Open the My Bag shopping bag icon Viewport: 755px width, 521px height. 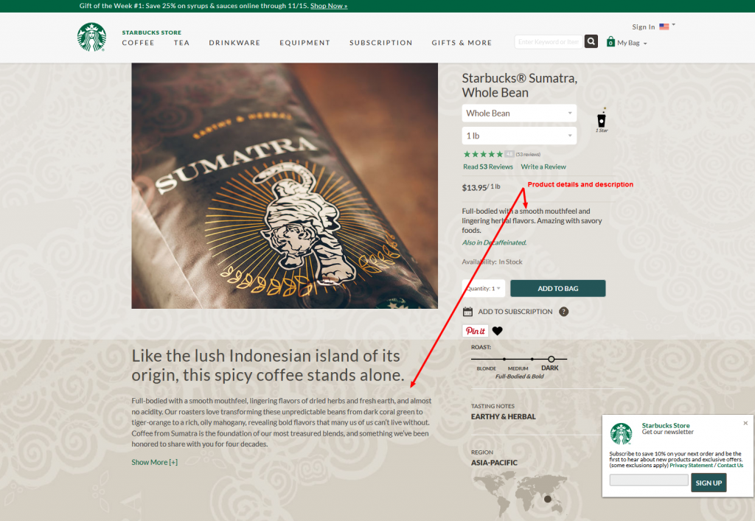[x=610, y=42]
